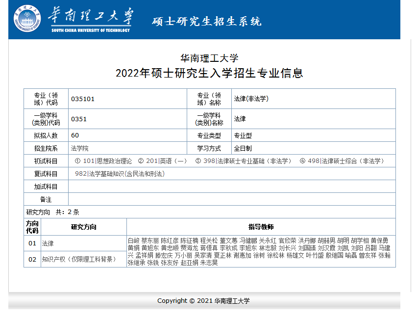This screenshot has width=418, height=321.
Task: Click retest subject 982|法学基础知识
Action: tap(120, 174)
